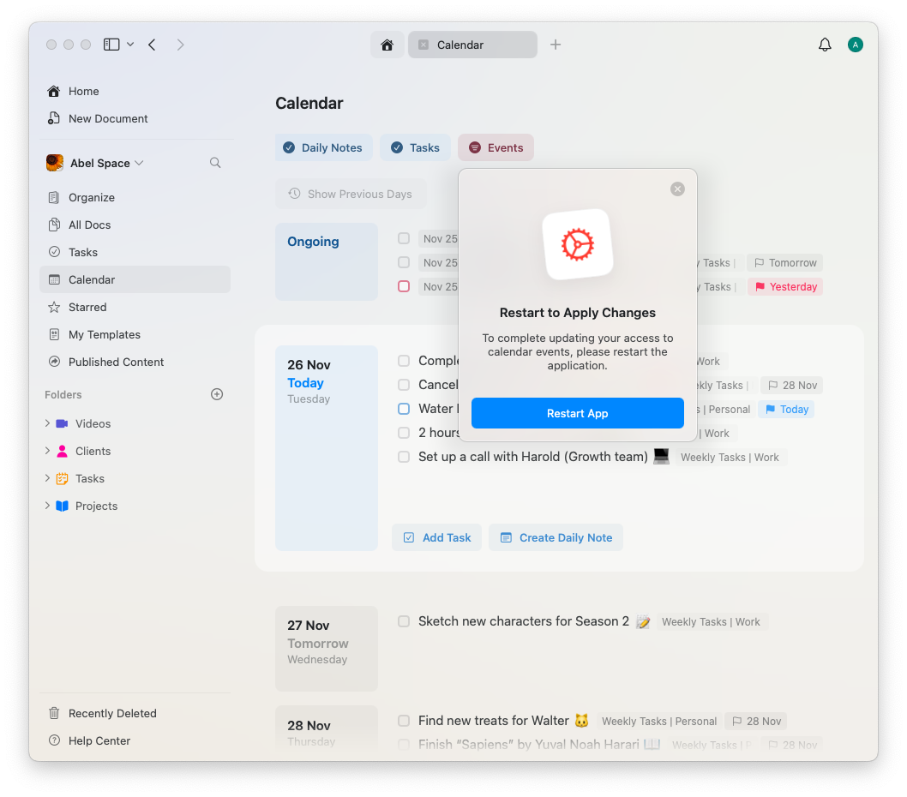The width and height of the screenshot is (907, 797).
Task: Click the notifications bell icon
Action: pyautogui.click(x=825, y=44)
